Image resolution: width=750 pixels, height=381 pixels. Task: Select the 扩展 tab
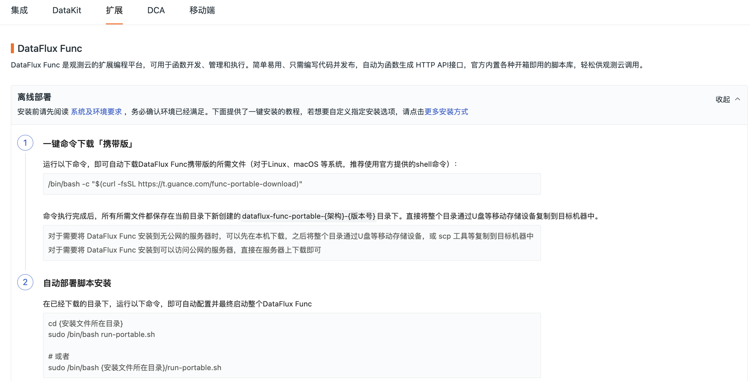point(114,11)
